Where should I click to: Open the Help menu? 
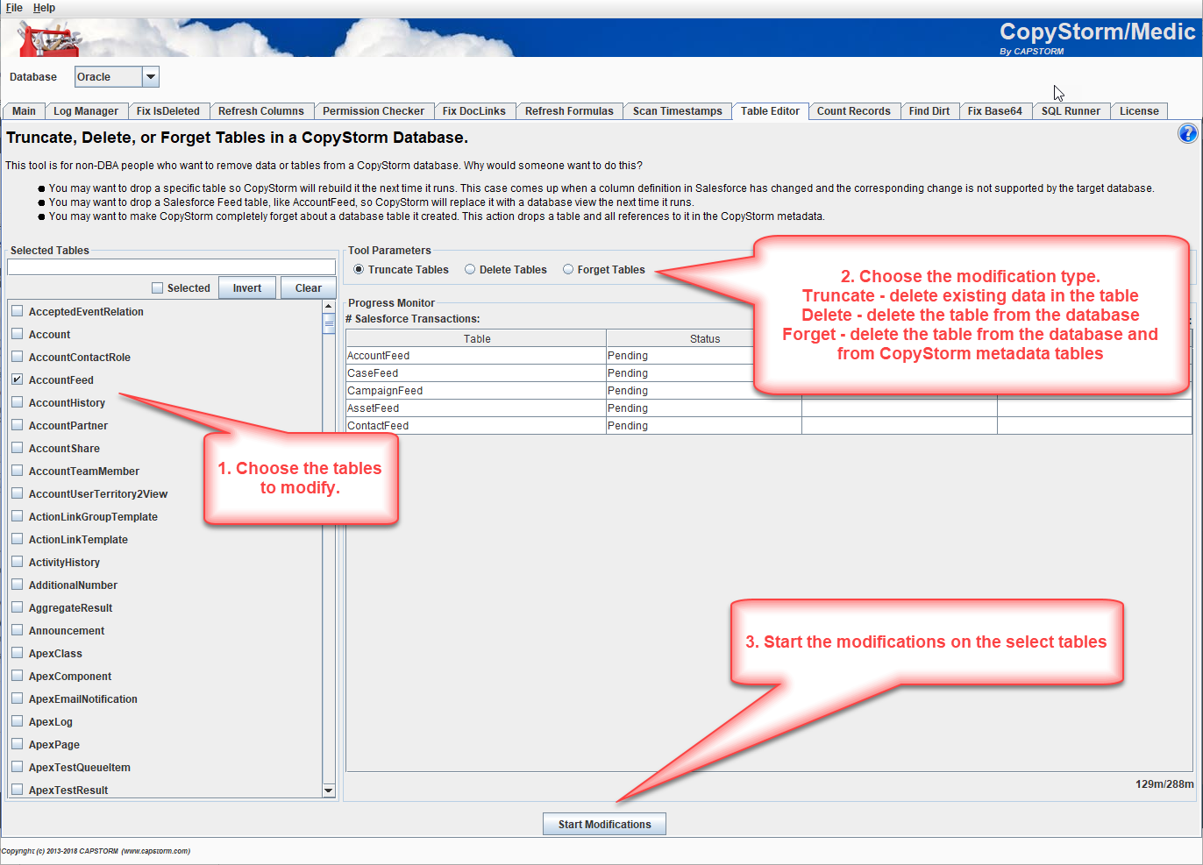pos(44,8)
